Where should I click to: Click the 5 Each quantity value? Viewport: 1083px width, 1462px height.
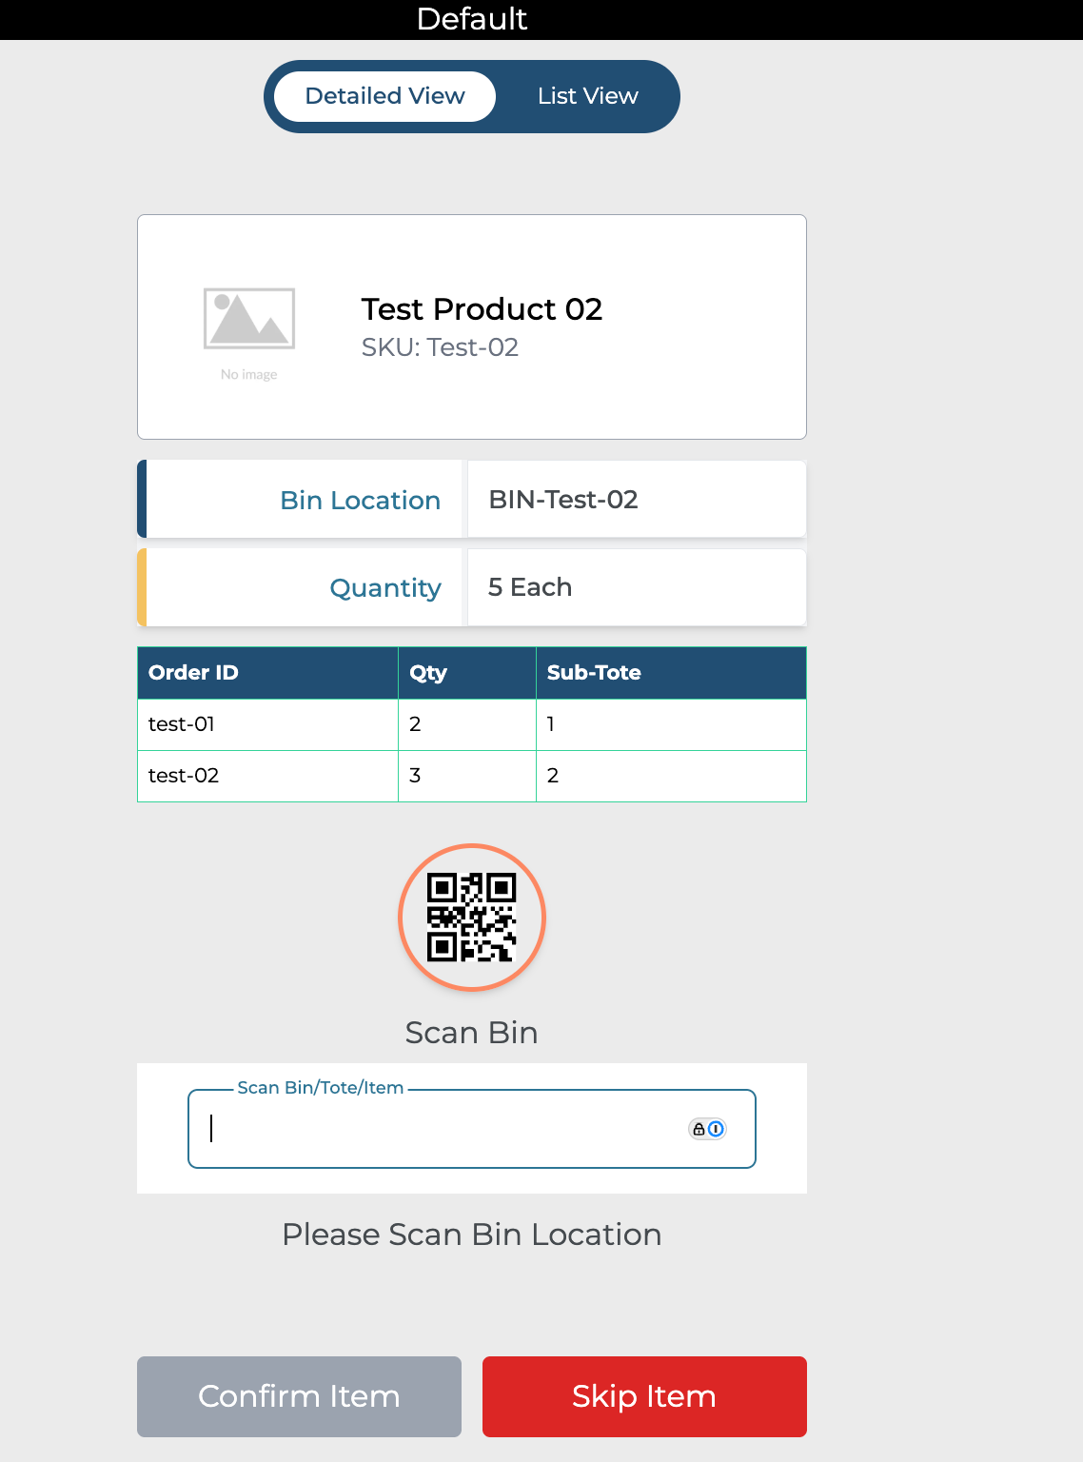530,587
